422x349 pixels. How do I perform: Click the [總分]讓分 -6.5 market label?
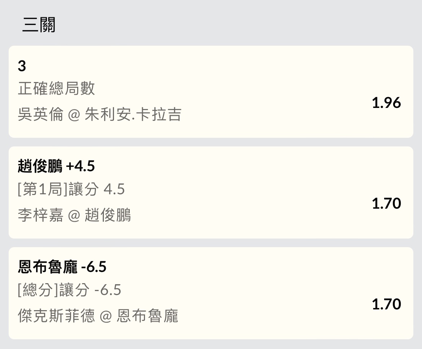click(69, 290)
